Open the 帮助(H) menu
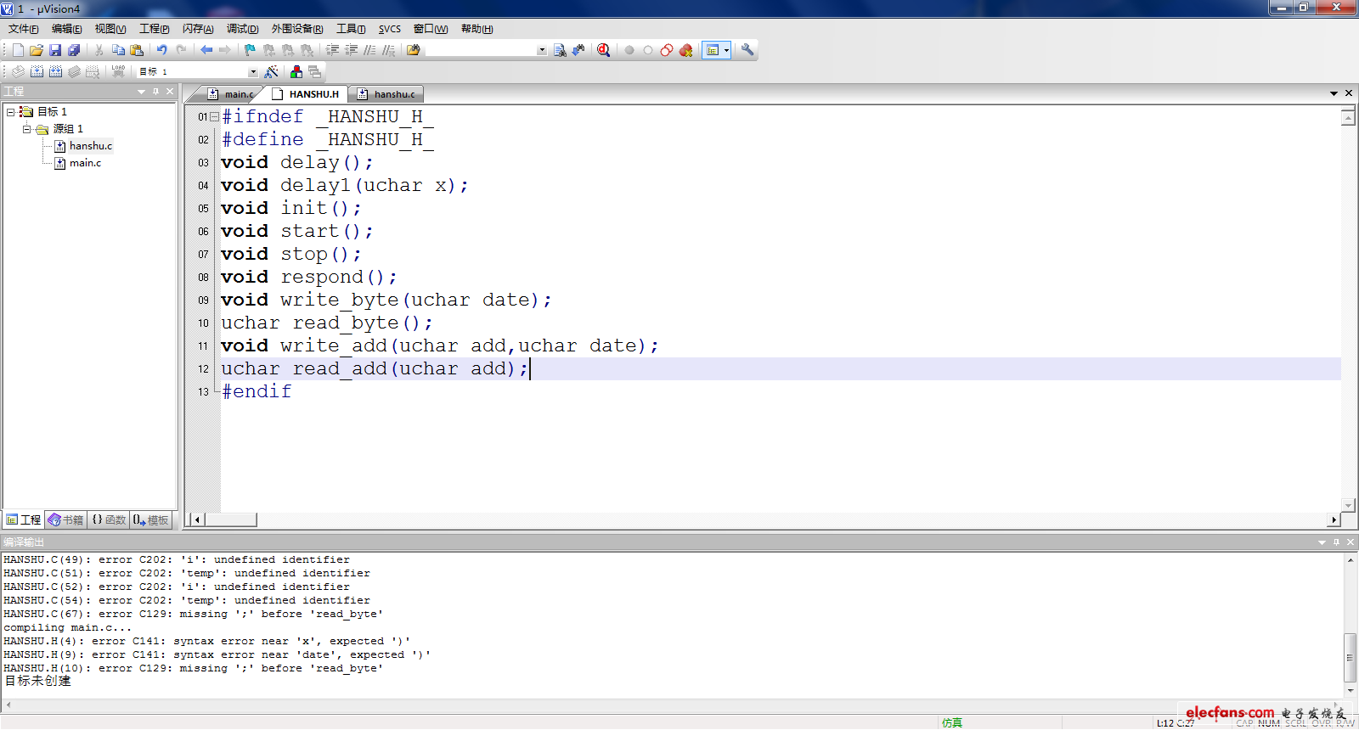Image resolution: width=1359 pixels, height=730 pixels. pyautogui.click(x=477, y=29)
